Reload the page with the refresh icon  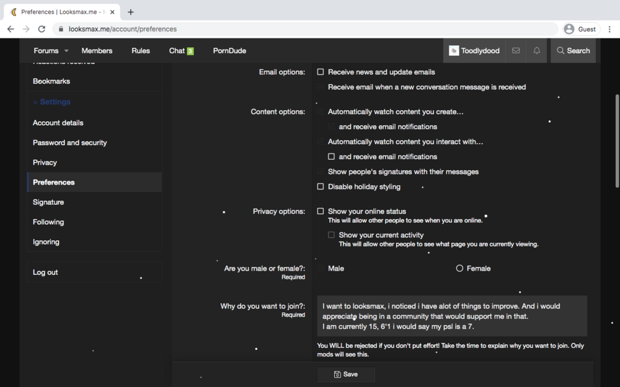coord(42,29)
